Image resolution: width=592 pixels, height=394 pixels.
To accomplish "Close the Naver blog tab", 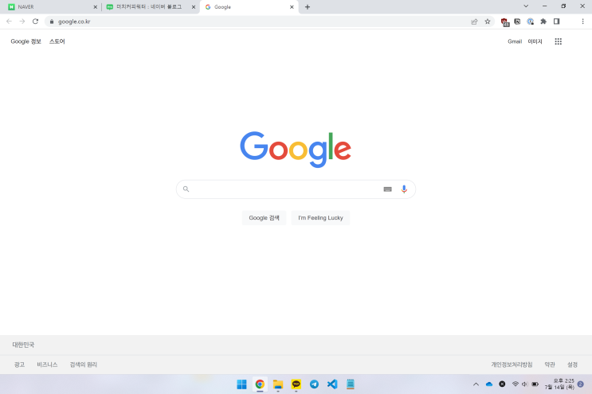I will point(194,7).
